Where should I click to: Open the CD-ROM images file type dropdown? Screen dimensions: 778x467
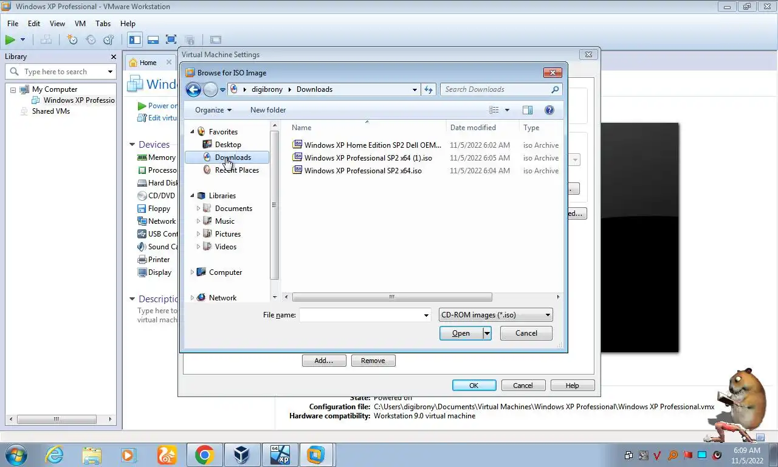pos(495,315)
